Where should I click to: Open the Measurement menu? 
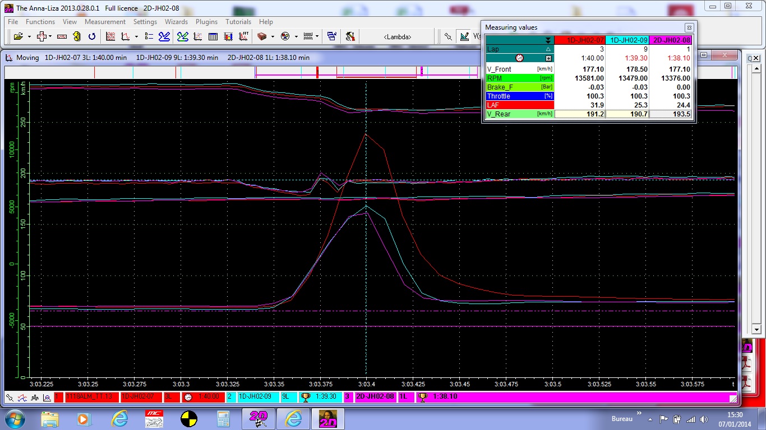pyautogui.click(x=105, y=22)
